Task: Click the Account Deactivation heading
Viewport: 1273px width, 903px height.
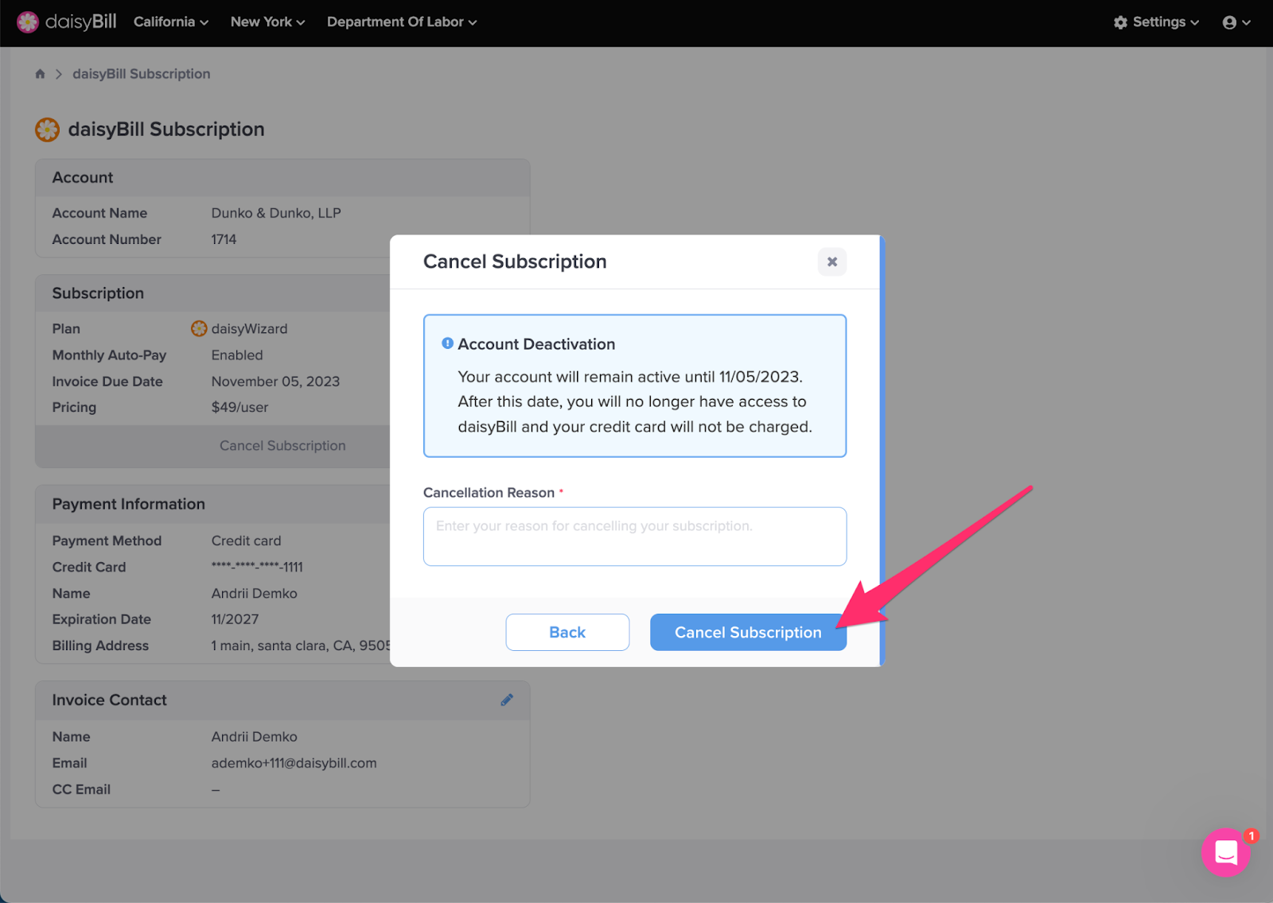Action: coord(536,344)
